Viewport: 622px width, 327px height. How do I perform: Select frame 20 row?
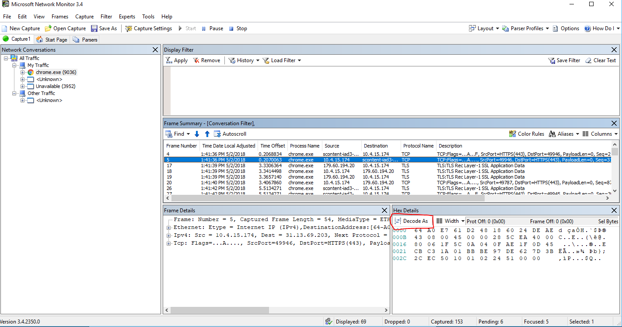(x=388, y=183)
